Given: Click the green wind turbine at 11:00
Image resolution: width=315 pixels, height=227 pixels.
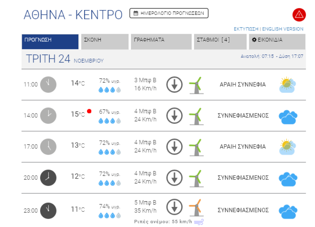Looking at the screenshot, I should 196,85.
